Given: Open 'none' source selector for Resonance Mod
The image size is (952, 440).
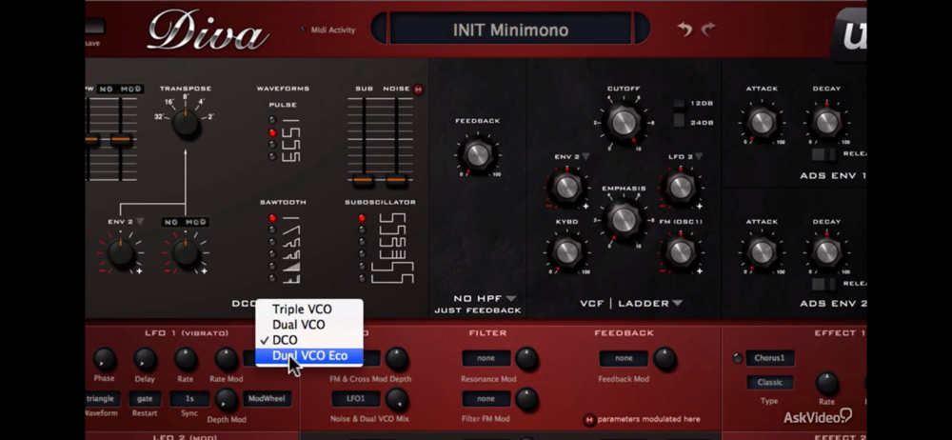Looking at the screenshot, I should (x=486, y=358).
